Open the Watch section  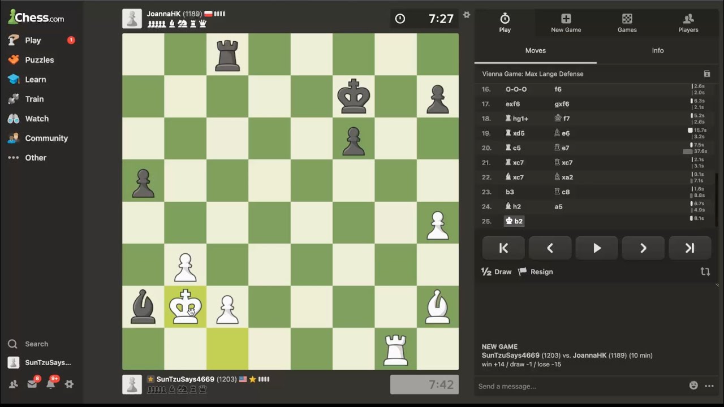pos(36,119)
